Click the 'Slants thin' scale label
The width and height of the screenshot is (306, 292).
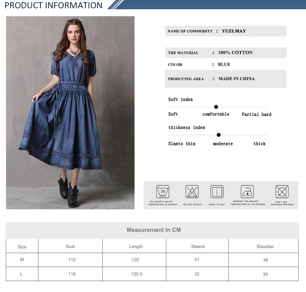(182, 143)
